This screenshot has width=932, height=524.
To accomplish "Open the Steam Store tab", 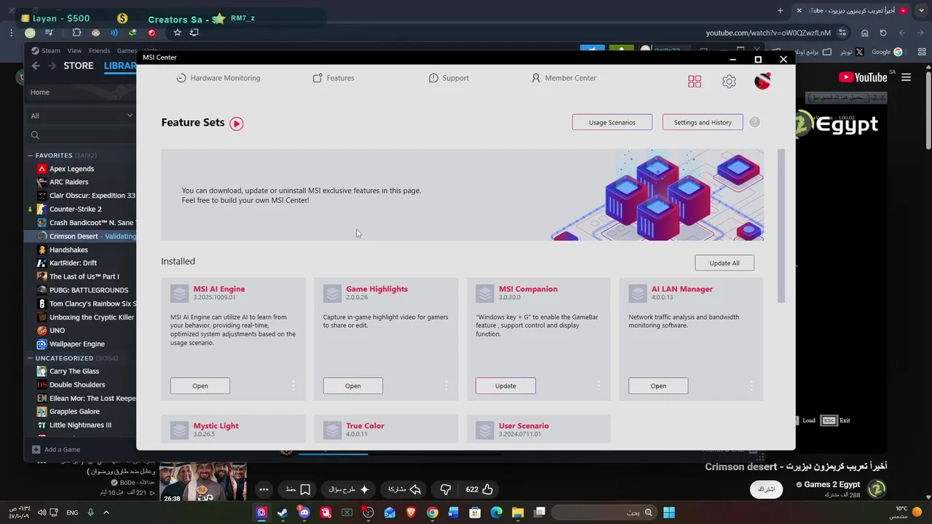I will [79, 65].
